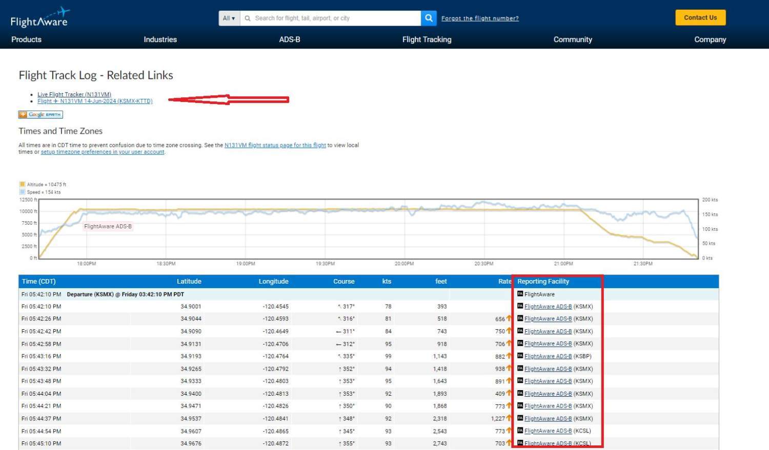Click Forgot the flight number link

(x=480, y=18)
